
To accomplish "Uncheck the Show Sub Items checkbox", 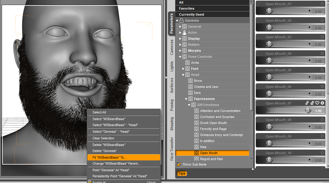I will [x=179, y=164].
